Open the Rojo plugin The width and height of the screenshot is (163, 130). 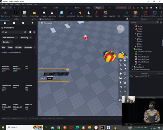[97, 14]
